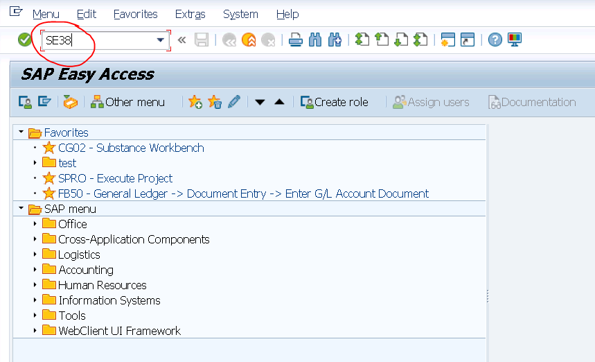Click the Next Page icon
This screenshot has width=595, height=362.
401,40
